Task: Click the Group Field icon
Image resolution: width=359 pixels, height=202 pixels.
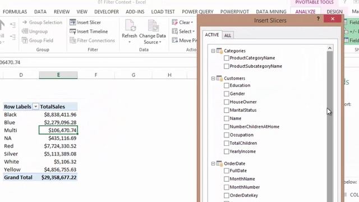Action: coord(25,40)
